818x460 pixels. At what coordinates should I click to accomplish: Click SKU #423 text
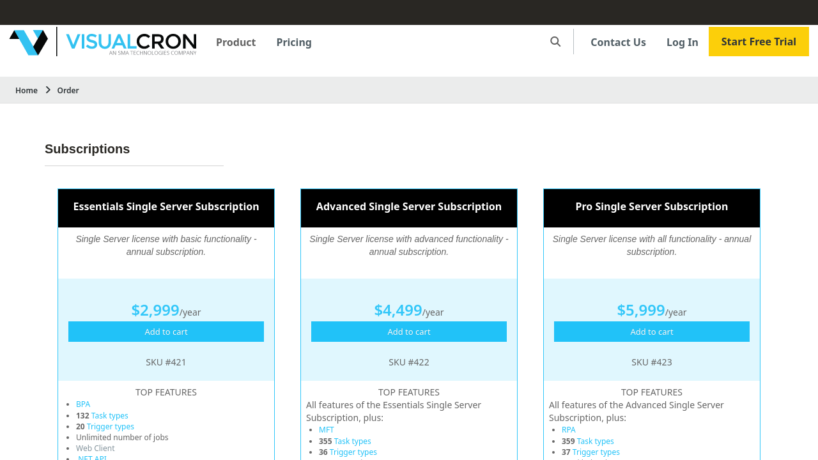point(652,362)
